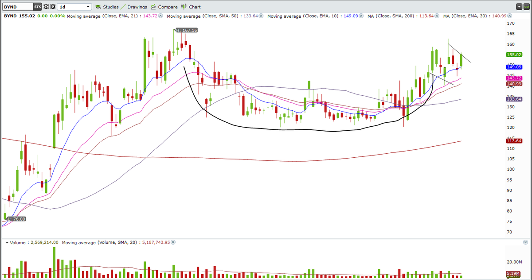Click inside the BYND symbol input field

pos(18,7)
